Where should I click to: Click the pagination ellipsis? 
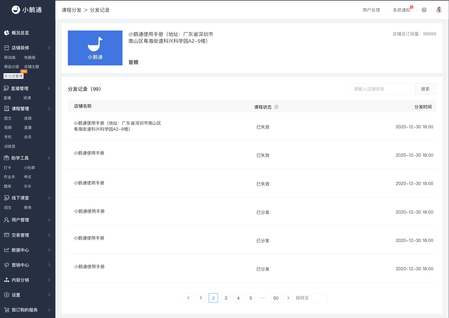pos(263,298)
